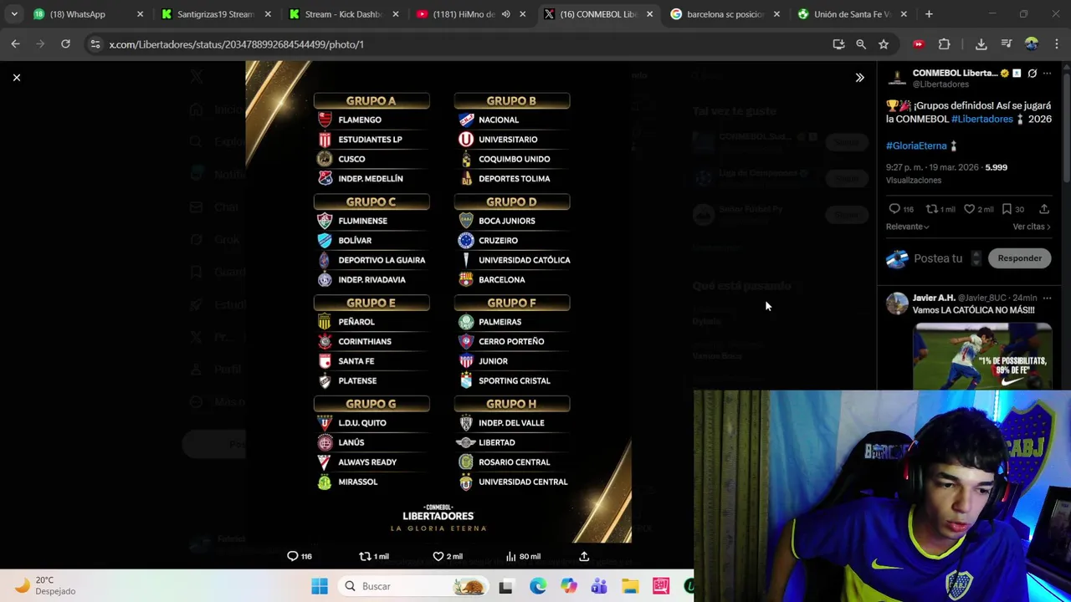Image resolution: width=1071 pixels, height=602 pixels.
Task: Like the photo using heart with 2 mil
Action: pyautogui.click(x=438, y=556)
